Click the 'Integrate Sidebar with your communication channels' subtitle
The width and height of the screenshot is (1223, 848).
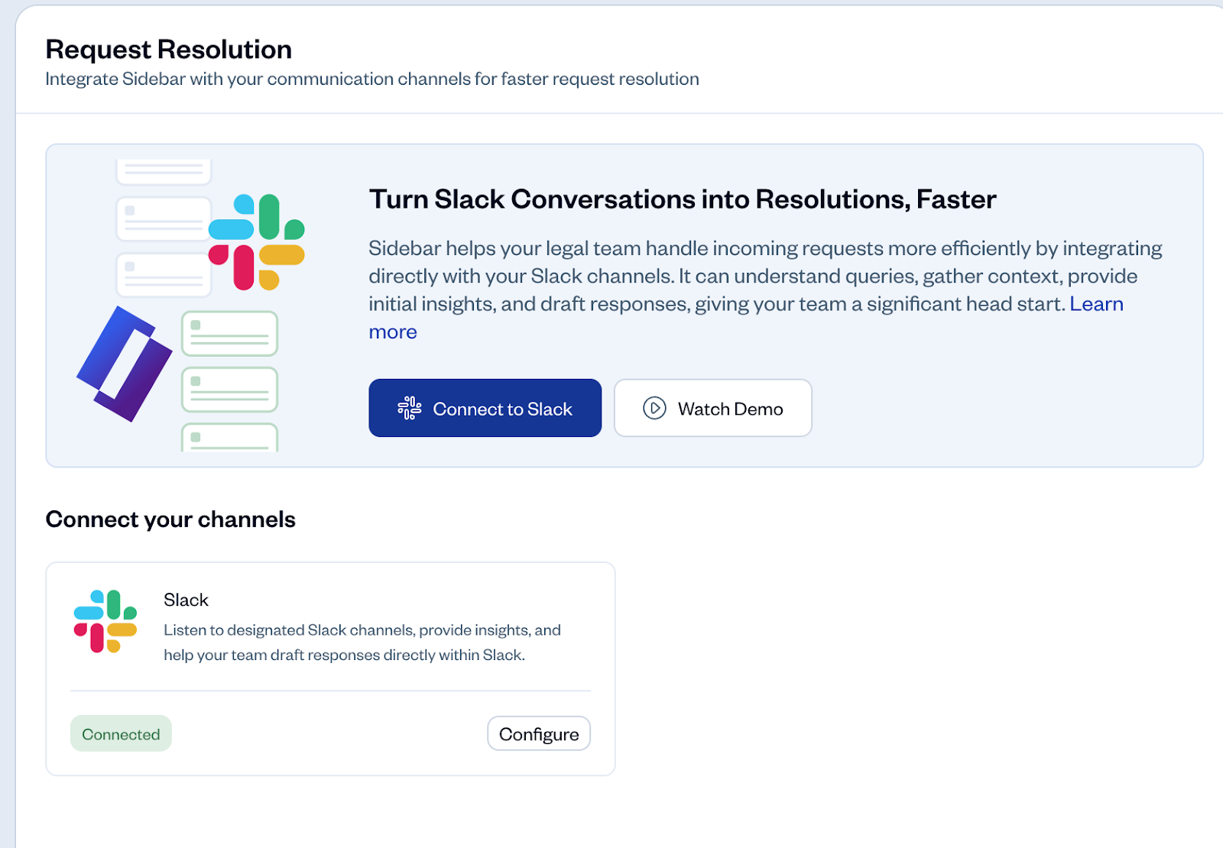click(372, 79)
